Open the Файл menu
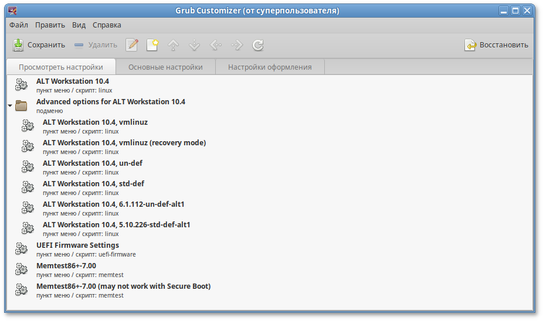Screen dimensions: 543x321 [19, 25]
